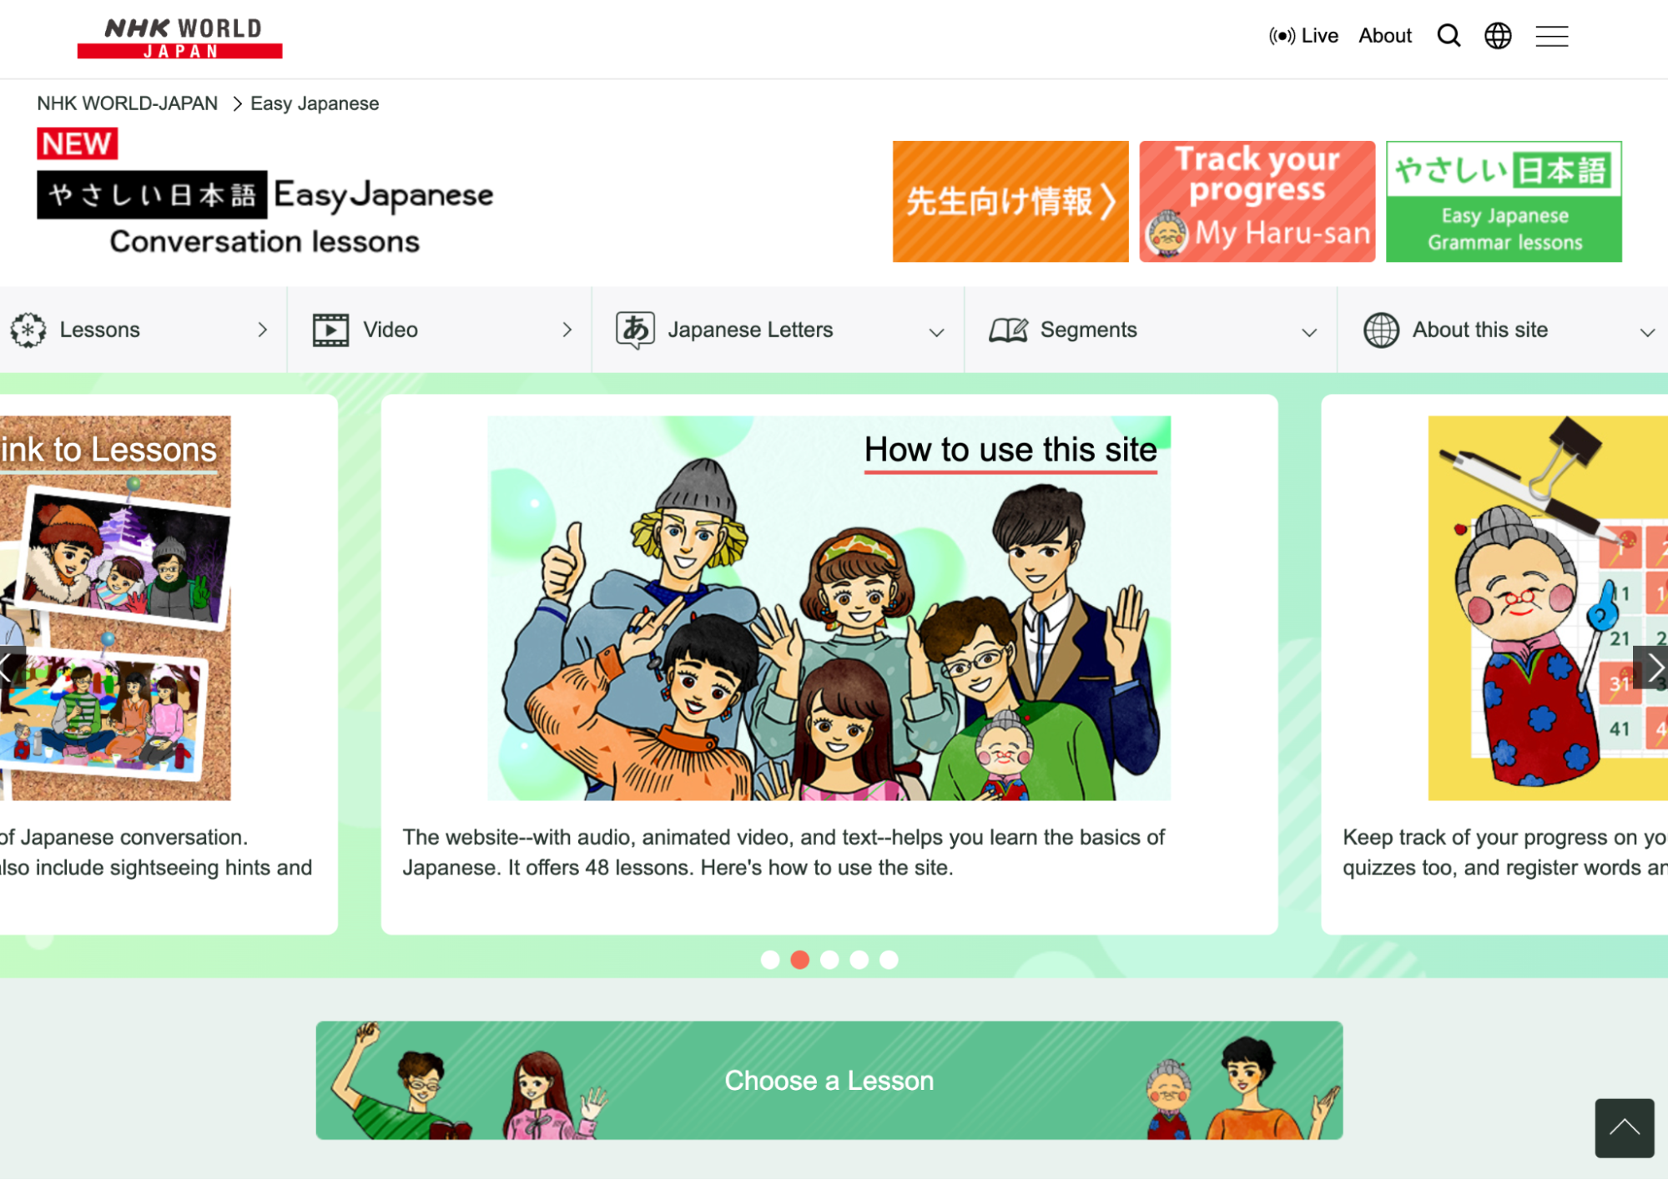Select the fifth carousel dot
Screen dimensions: 1668x1180
[x=889, y=960]
